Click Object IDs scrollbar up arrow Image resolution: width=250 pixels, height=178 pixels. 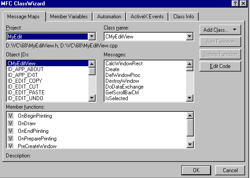point(92,64)
